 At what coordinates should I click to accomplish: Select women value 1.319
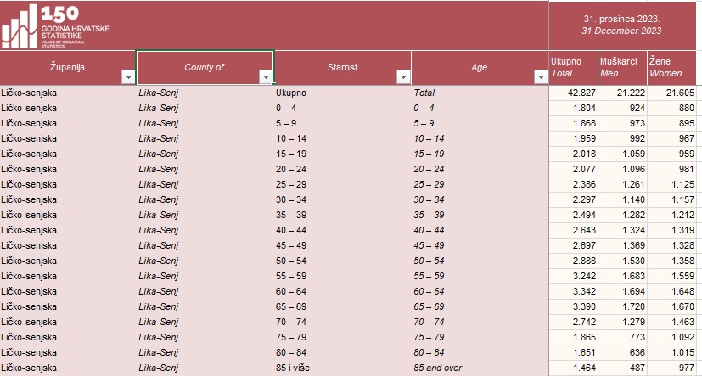click(671, 230)
